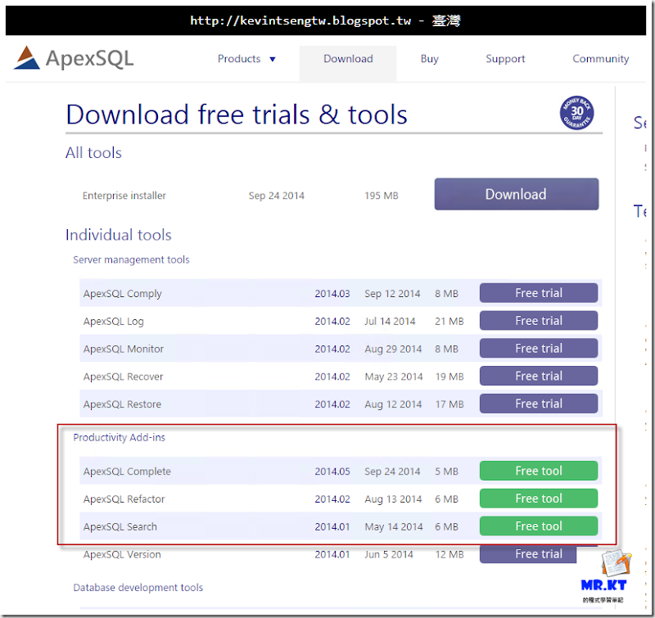The width and height of the screenshot is (655, 618).
Task: Get the ApexSQL Refactor free tool
Action: [x=538, y=498]
